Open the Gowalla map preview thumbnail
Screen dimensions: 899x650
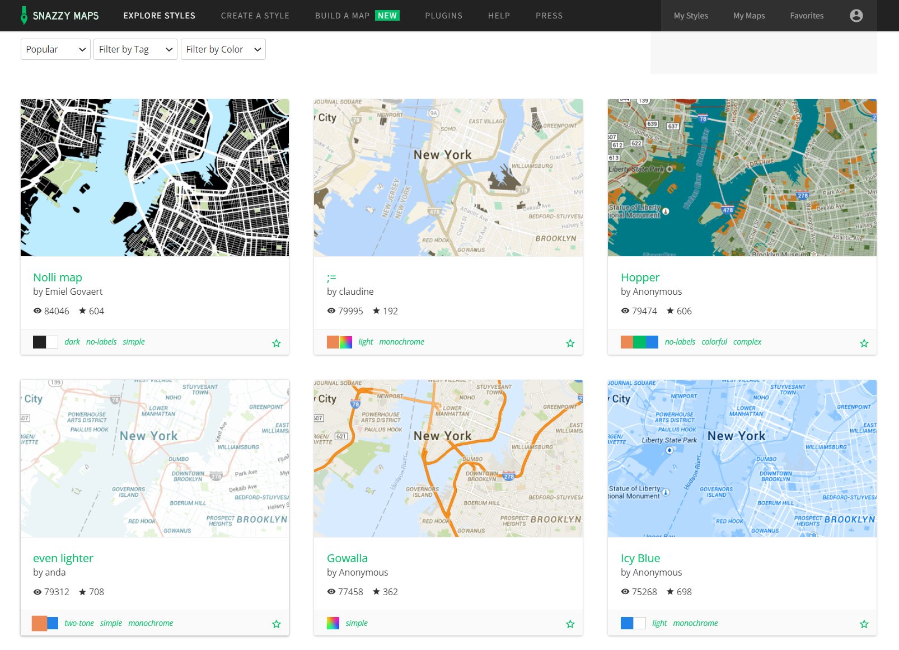pyautogui.click(x=448, y=459)
